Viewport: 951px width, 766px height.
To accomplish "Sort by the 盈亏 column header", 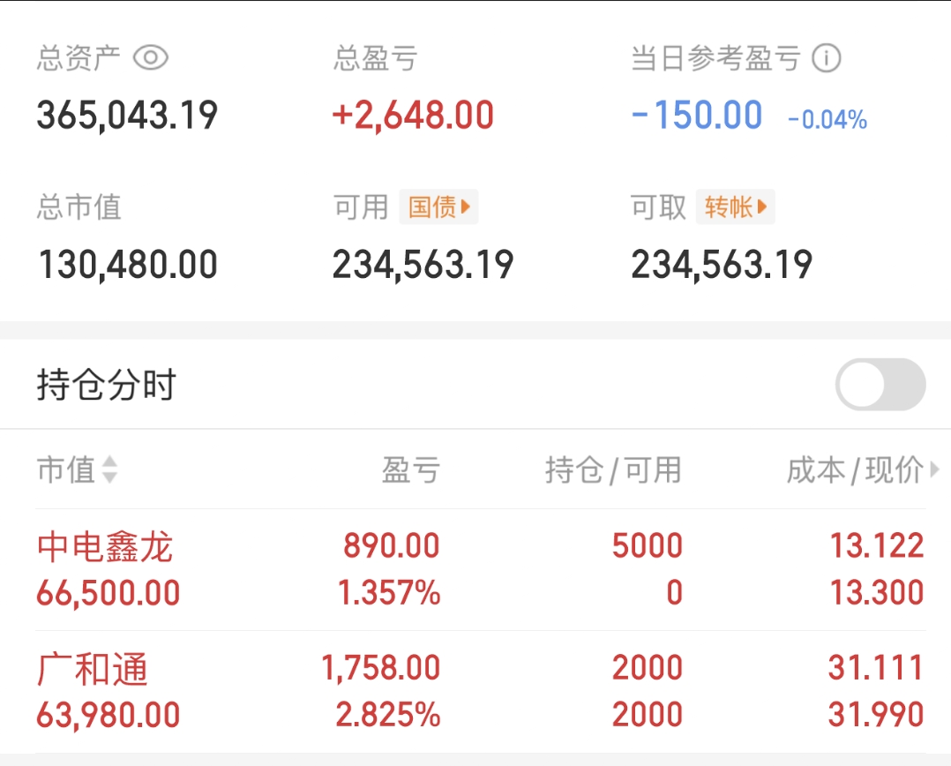I will [410, 470].
